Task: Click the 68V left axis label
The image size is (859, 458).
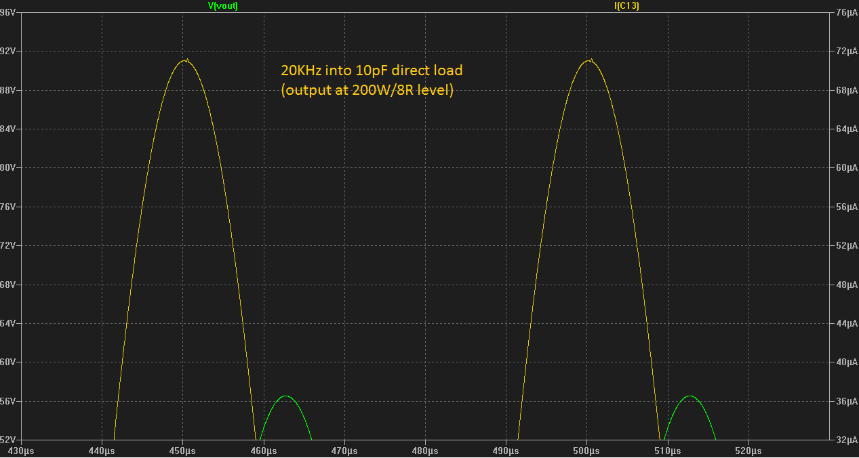Action: [8, 285]
